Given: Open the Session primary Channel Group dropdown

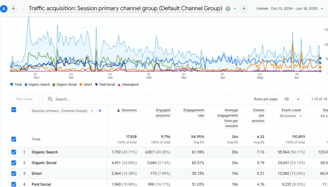Looking at the screenshot, I should click(x=62, y=111).
